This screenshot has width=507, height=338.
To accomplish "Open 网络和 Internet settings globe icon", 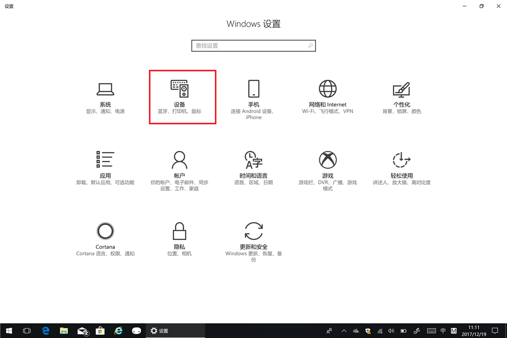I will pyautogui.click(x=327, y=89).
